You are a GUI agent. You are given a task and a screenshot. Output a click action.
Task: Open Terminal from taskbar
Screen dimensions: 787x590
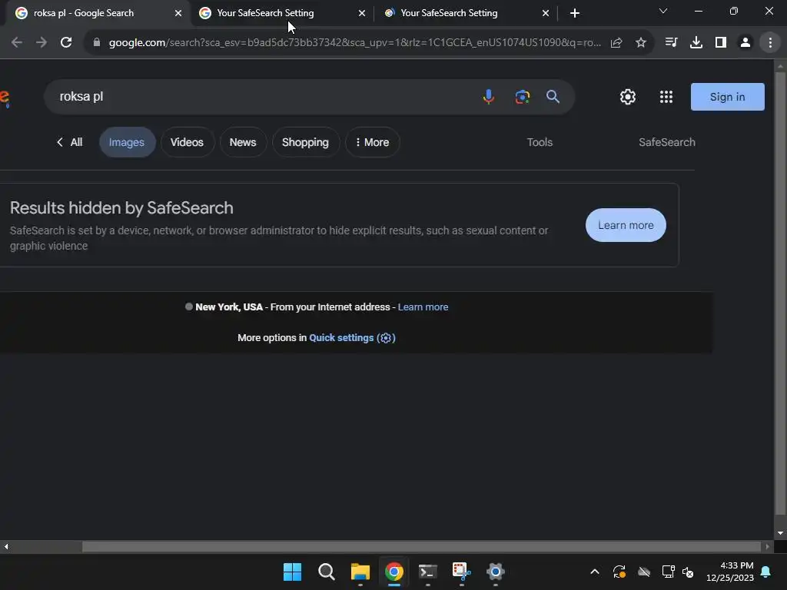(x=427, y=572)
